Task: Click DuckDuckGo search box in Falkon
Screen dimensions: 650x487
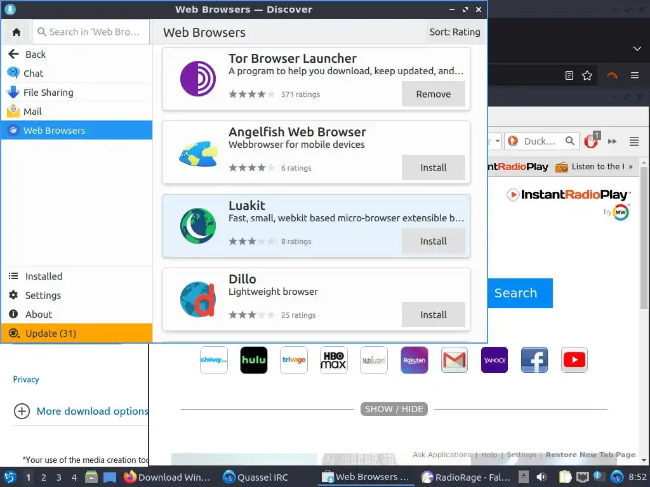Action: [541, 141]
